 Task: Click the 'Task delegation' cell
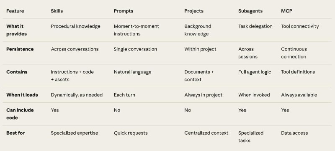tap(255, 26)
